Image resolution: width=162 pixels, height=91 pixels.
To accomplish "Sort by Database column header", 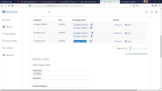I will pyautogui.click(x=37, y=20).
